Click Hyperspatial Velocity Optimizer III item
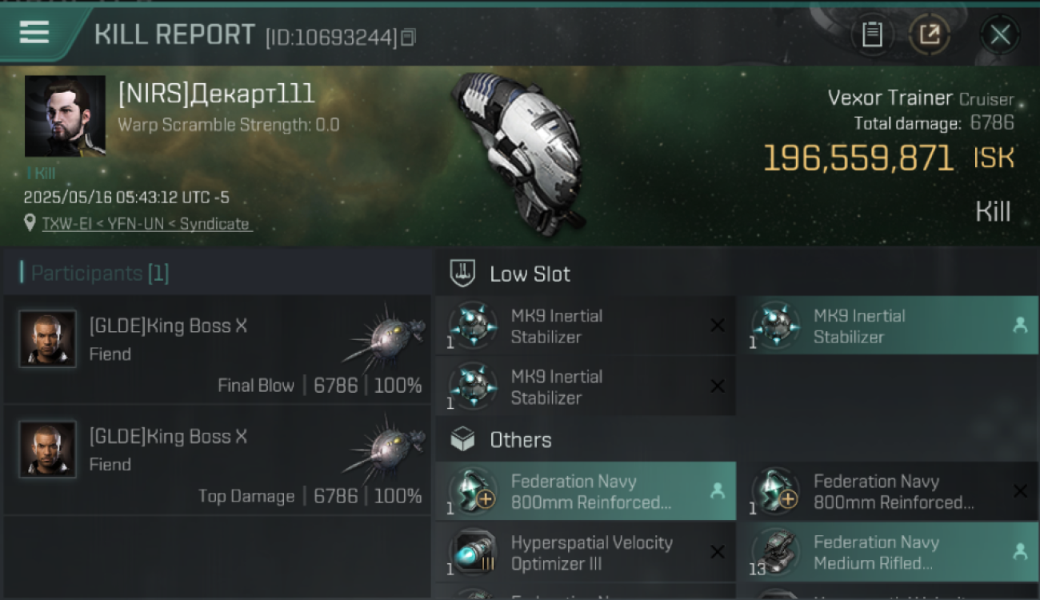The height and width of the screenshot is (600, 1040). [x=586, y=552]
